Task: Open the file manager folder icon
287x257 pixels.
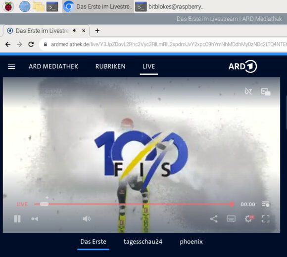Action: [38, 7]
